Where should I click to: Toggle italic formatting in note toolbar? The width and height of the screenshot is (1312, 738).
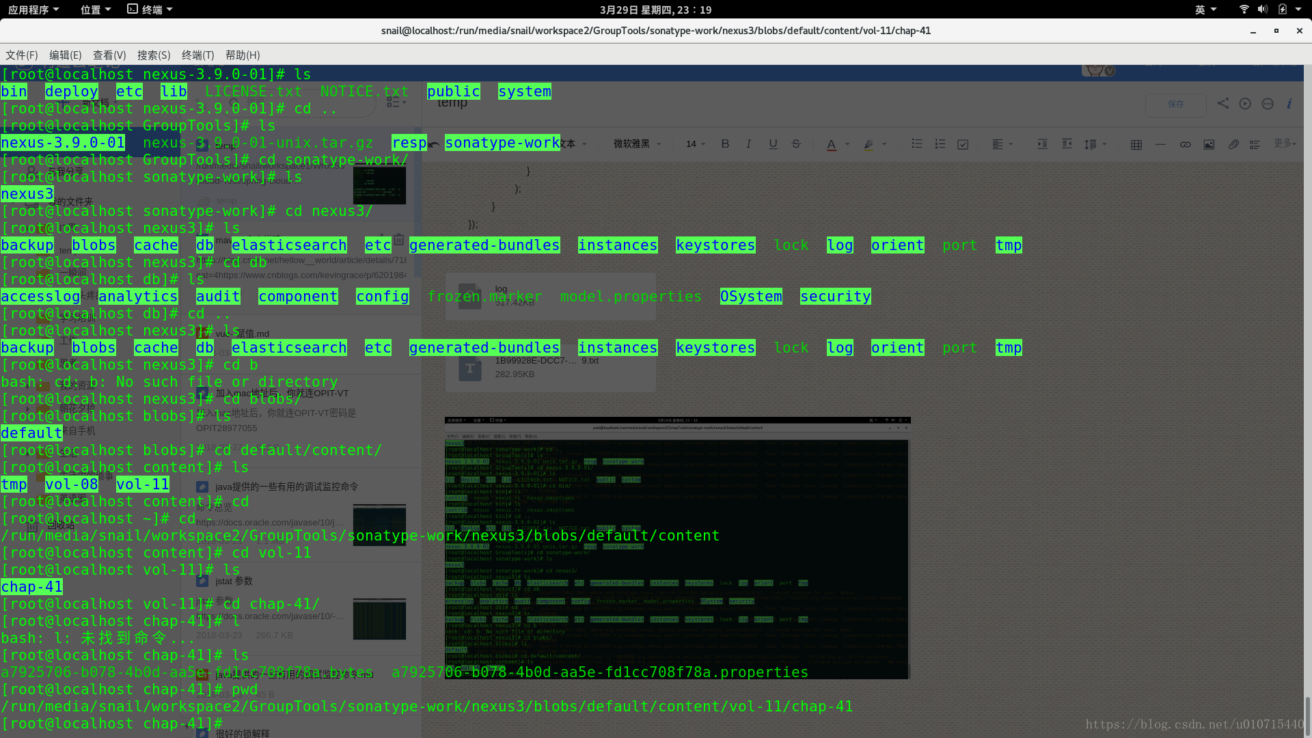749,143
